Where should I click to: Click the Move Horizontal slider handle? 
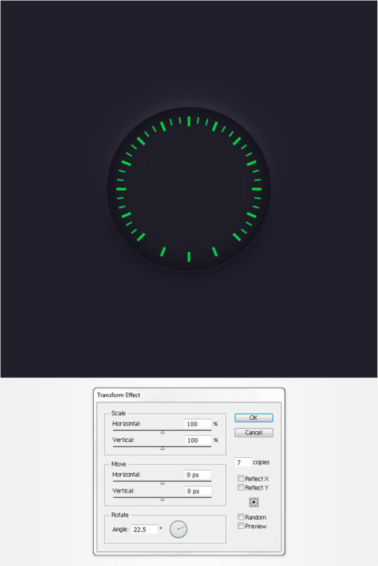click(x=163, y=483)
